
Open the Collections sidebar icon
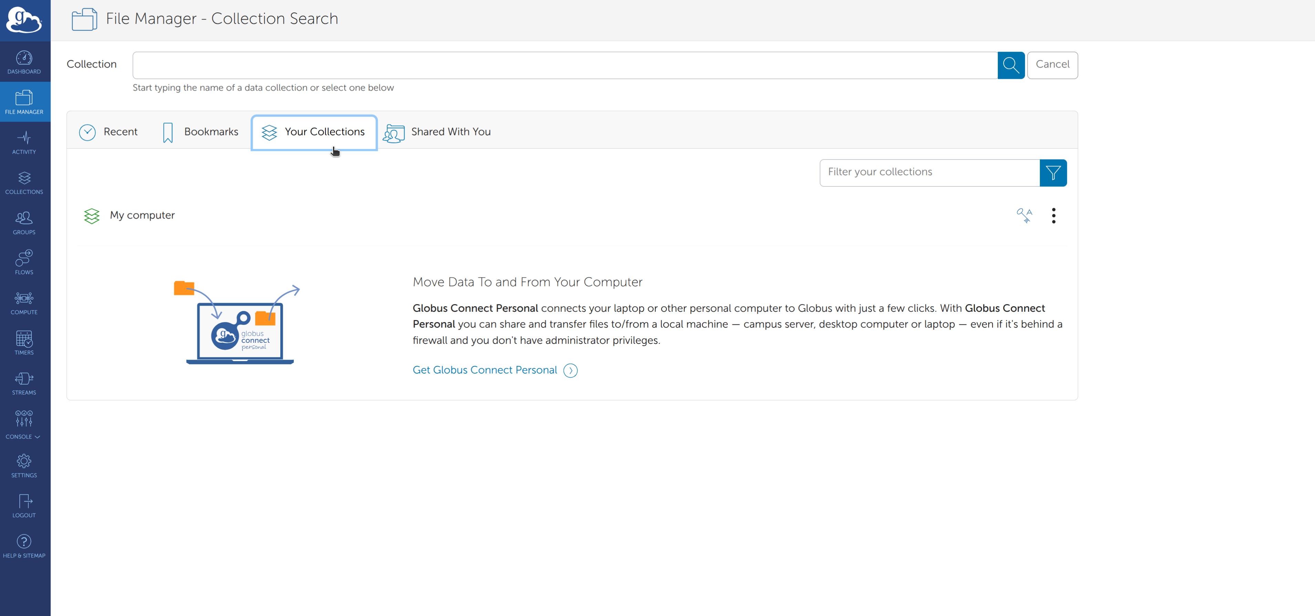pyautogui.click(x=24, y=182)
